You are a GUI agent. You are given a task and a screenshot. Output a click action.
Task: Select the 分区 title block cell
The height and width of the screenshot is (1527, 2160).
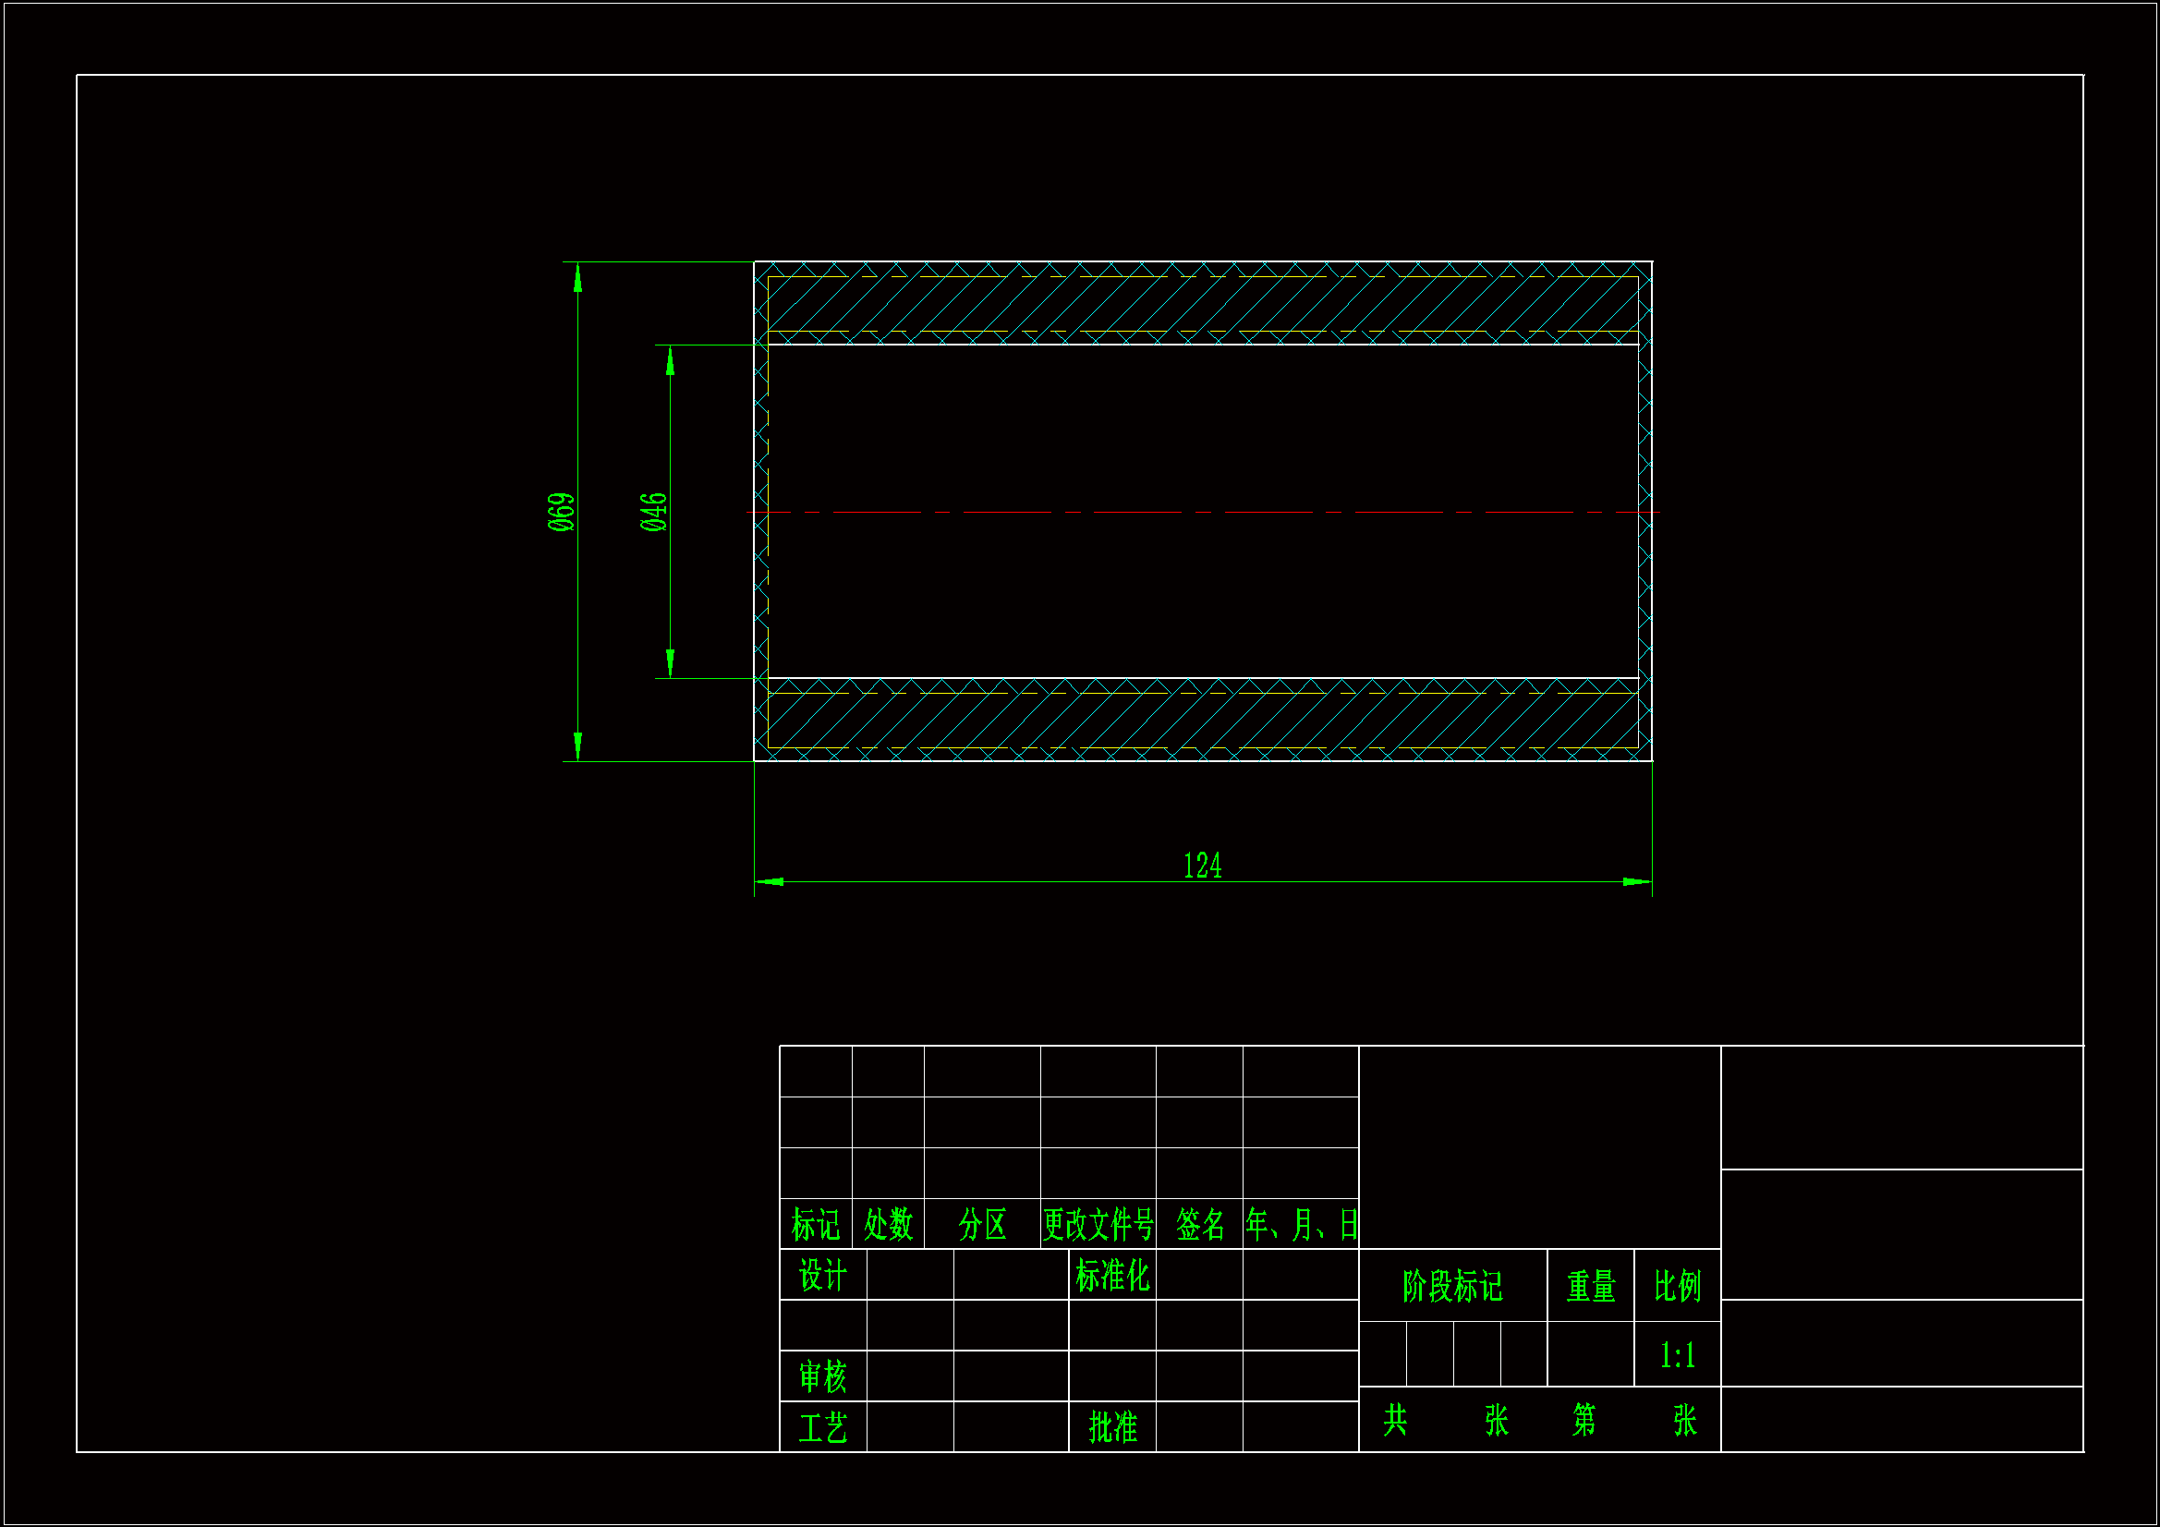pos(982,1225)
